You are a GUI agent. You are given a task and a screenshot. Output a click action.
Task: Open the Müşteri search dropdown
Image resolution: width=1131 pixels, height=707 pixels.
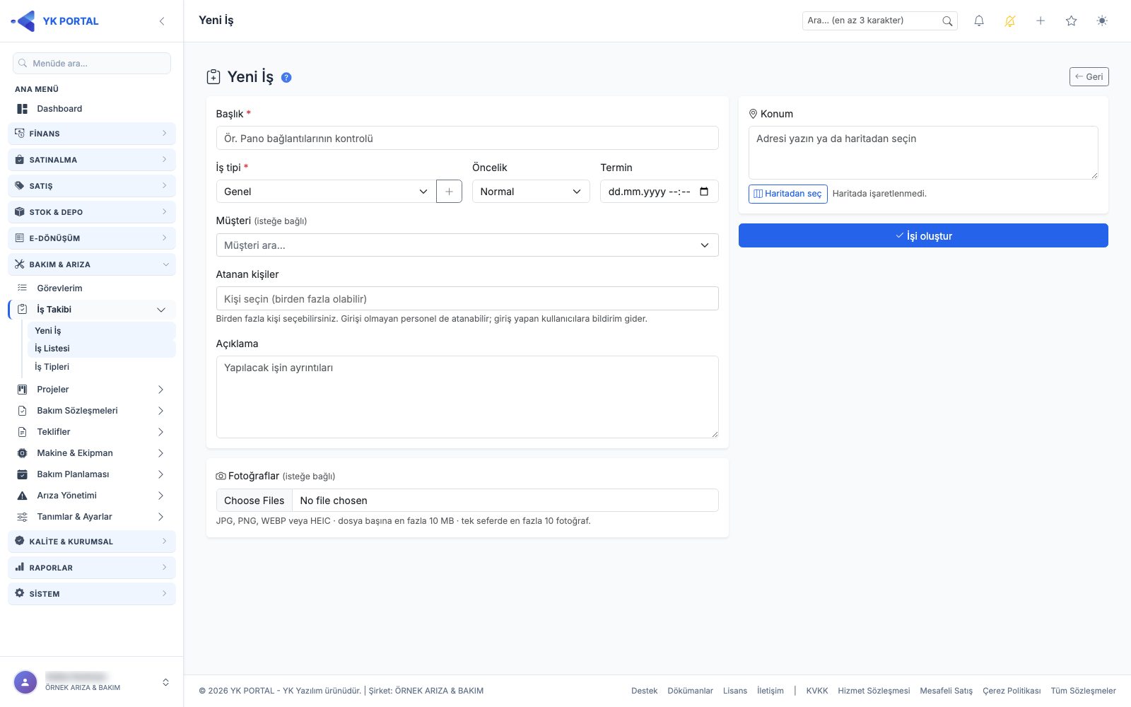[x=467, y=245]
